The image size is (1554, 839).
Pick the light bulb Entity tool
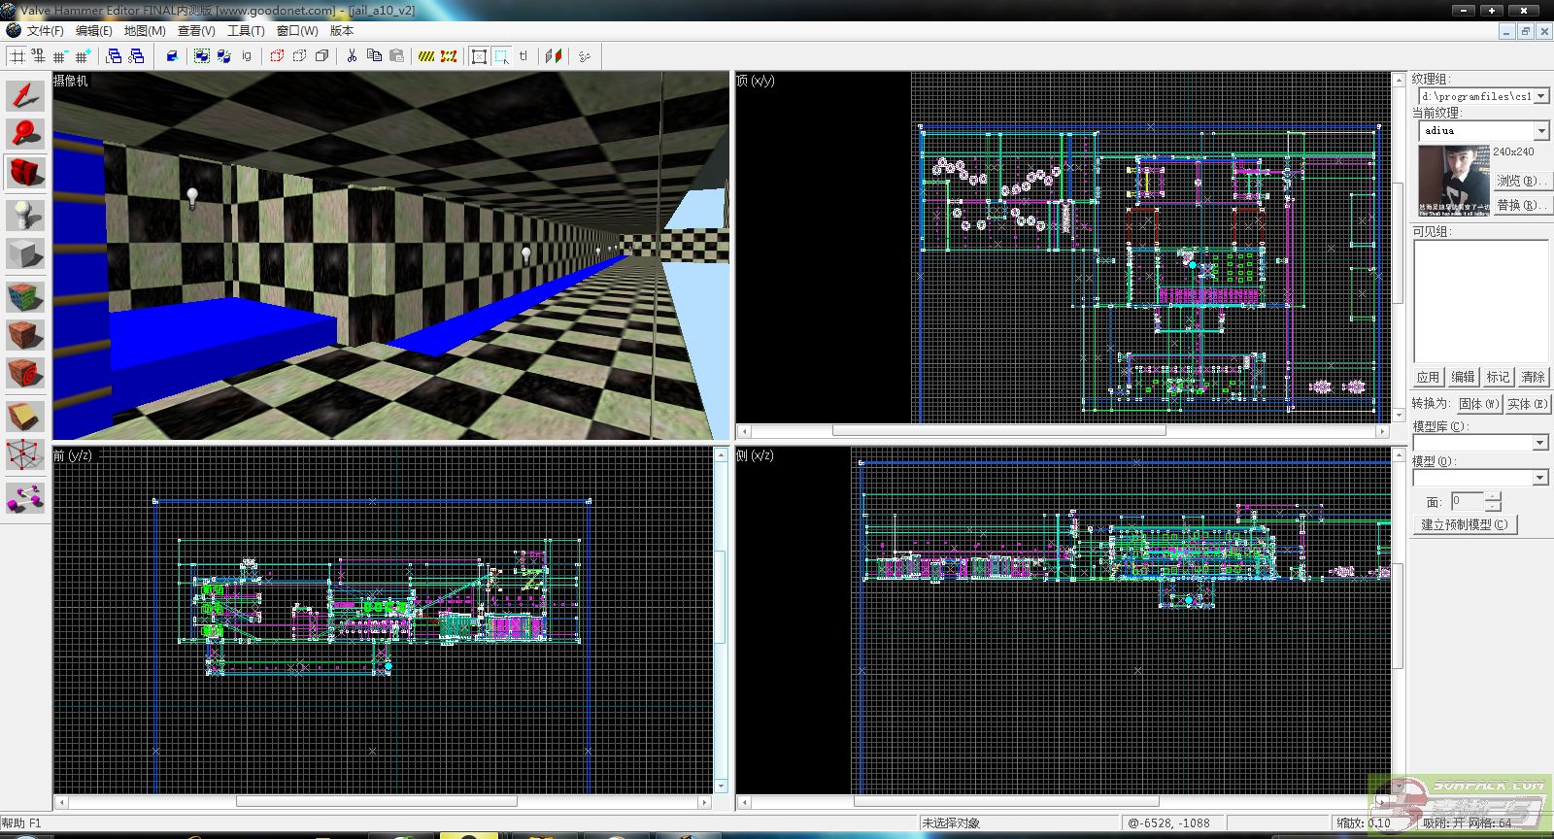click(25, 214)
